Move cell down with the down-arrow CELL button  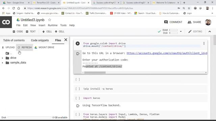[x=59, y=32]
